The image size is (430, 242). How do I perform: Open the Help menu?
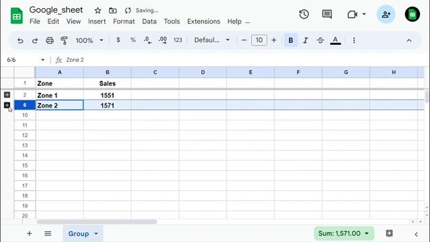click(234, 22)
